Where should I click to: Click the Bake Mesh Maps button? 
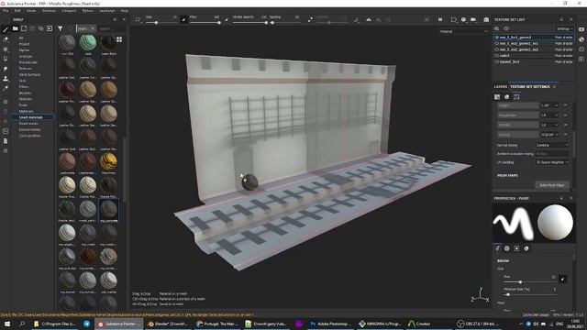[x=552, y=185]
